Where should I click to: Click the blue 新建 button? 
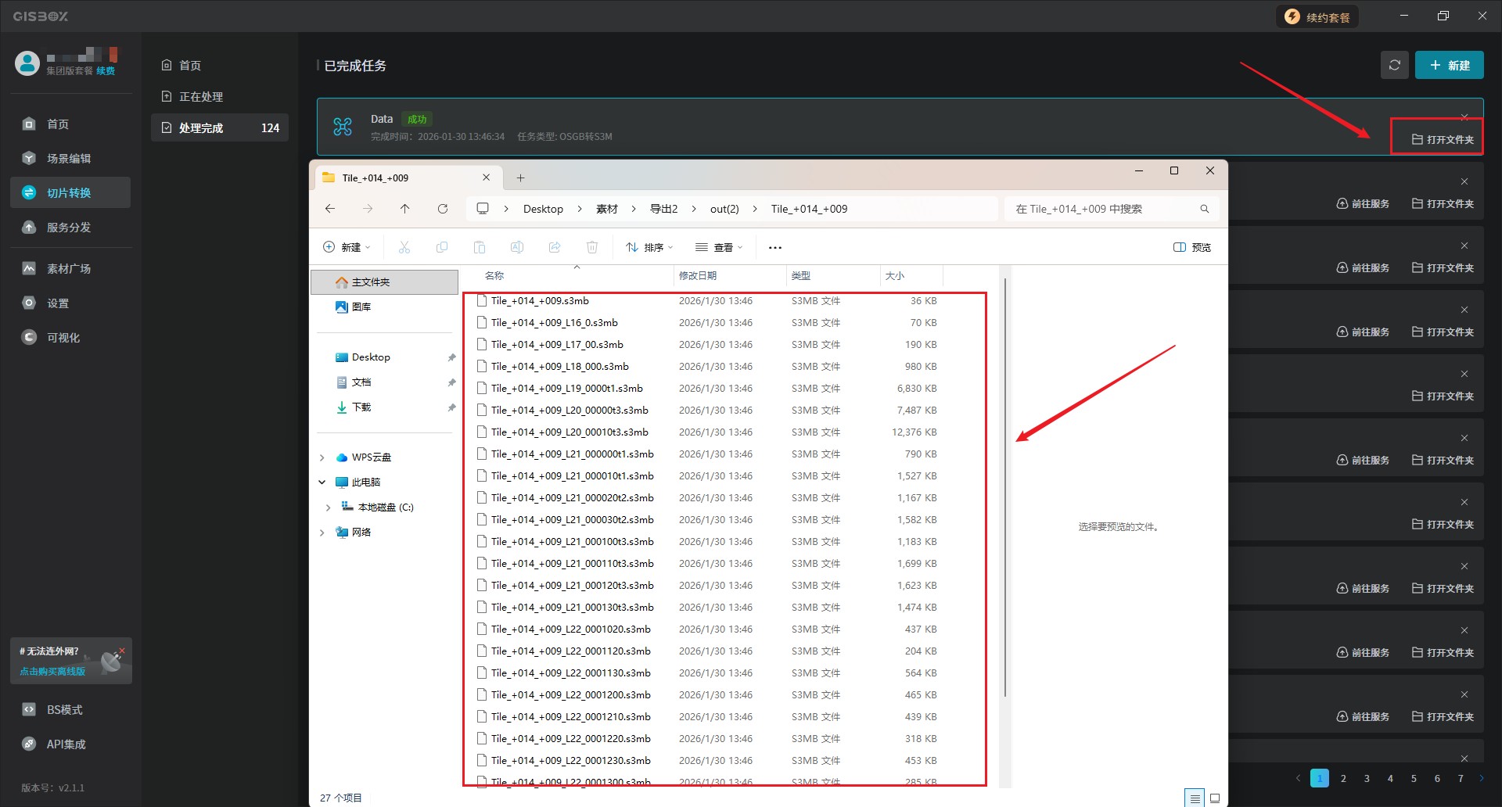1449,66
